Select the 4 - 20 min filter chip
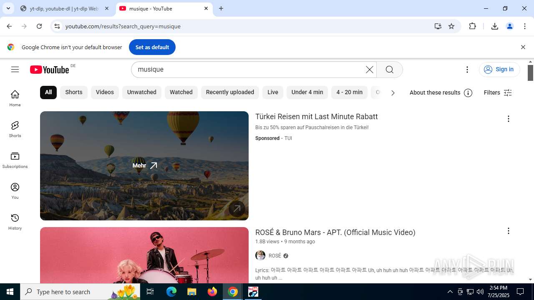This screenshot has width=534, height=300. [350, 92]
